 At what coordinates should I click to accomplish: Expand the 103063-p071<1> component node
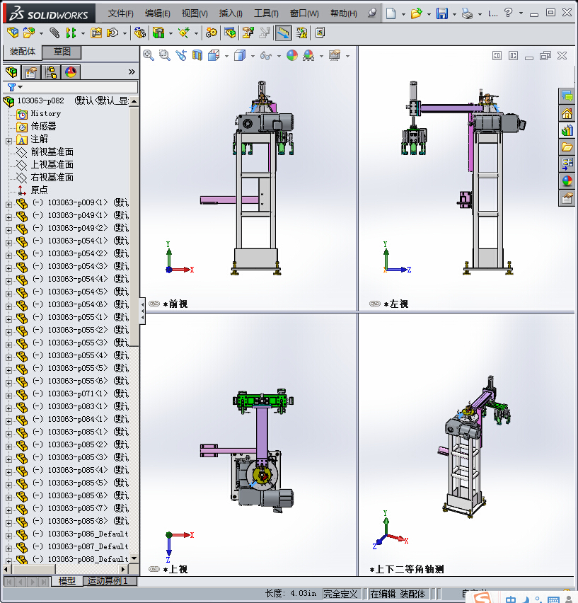[8, 396]
